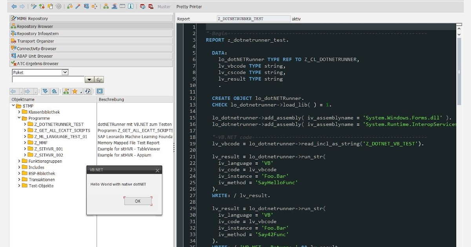Screen dimensions: 471x247
Task: Open the object name history dropdown arrow
Action: (89, 79)
